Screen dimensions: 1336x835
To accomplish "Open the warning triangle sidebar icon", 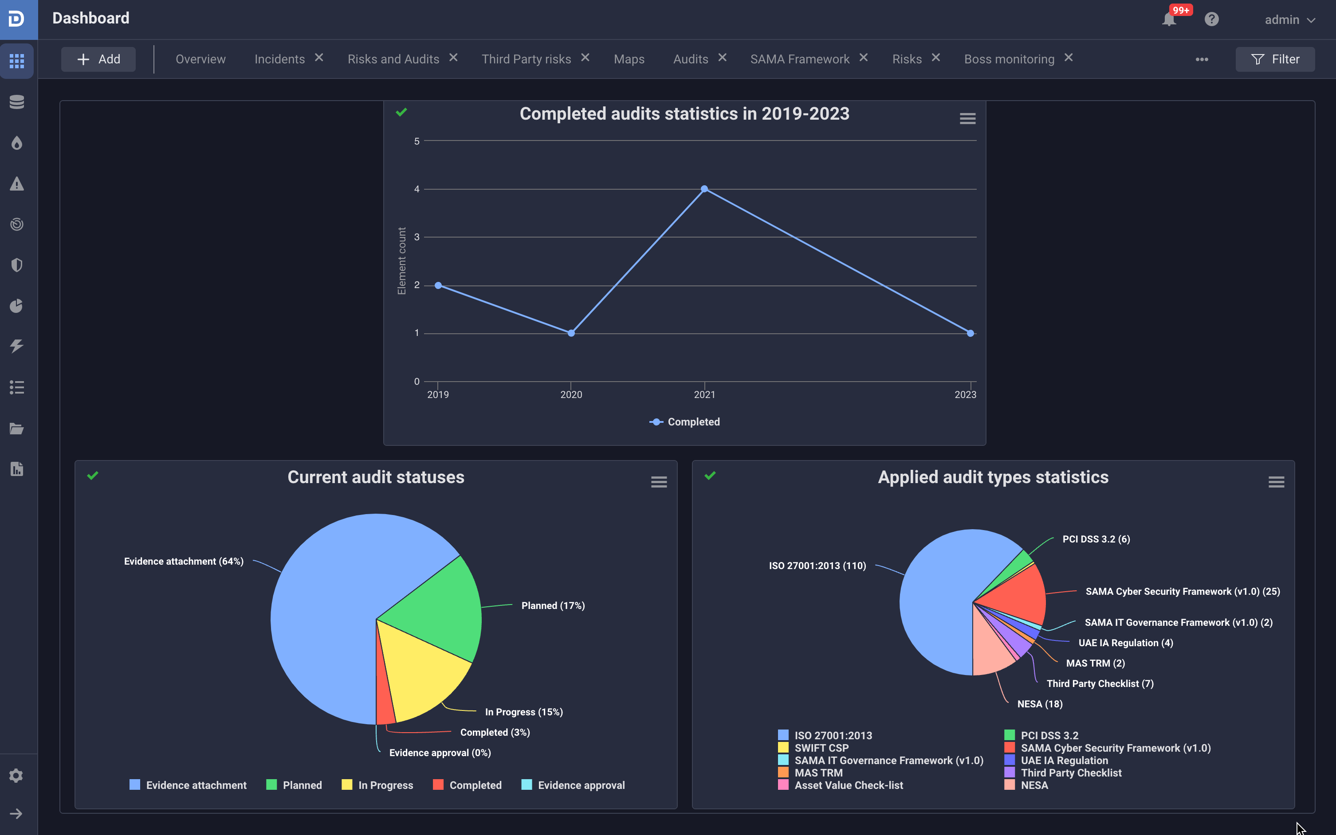I will [x=16, y=184].
